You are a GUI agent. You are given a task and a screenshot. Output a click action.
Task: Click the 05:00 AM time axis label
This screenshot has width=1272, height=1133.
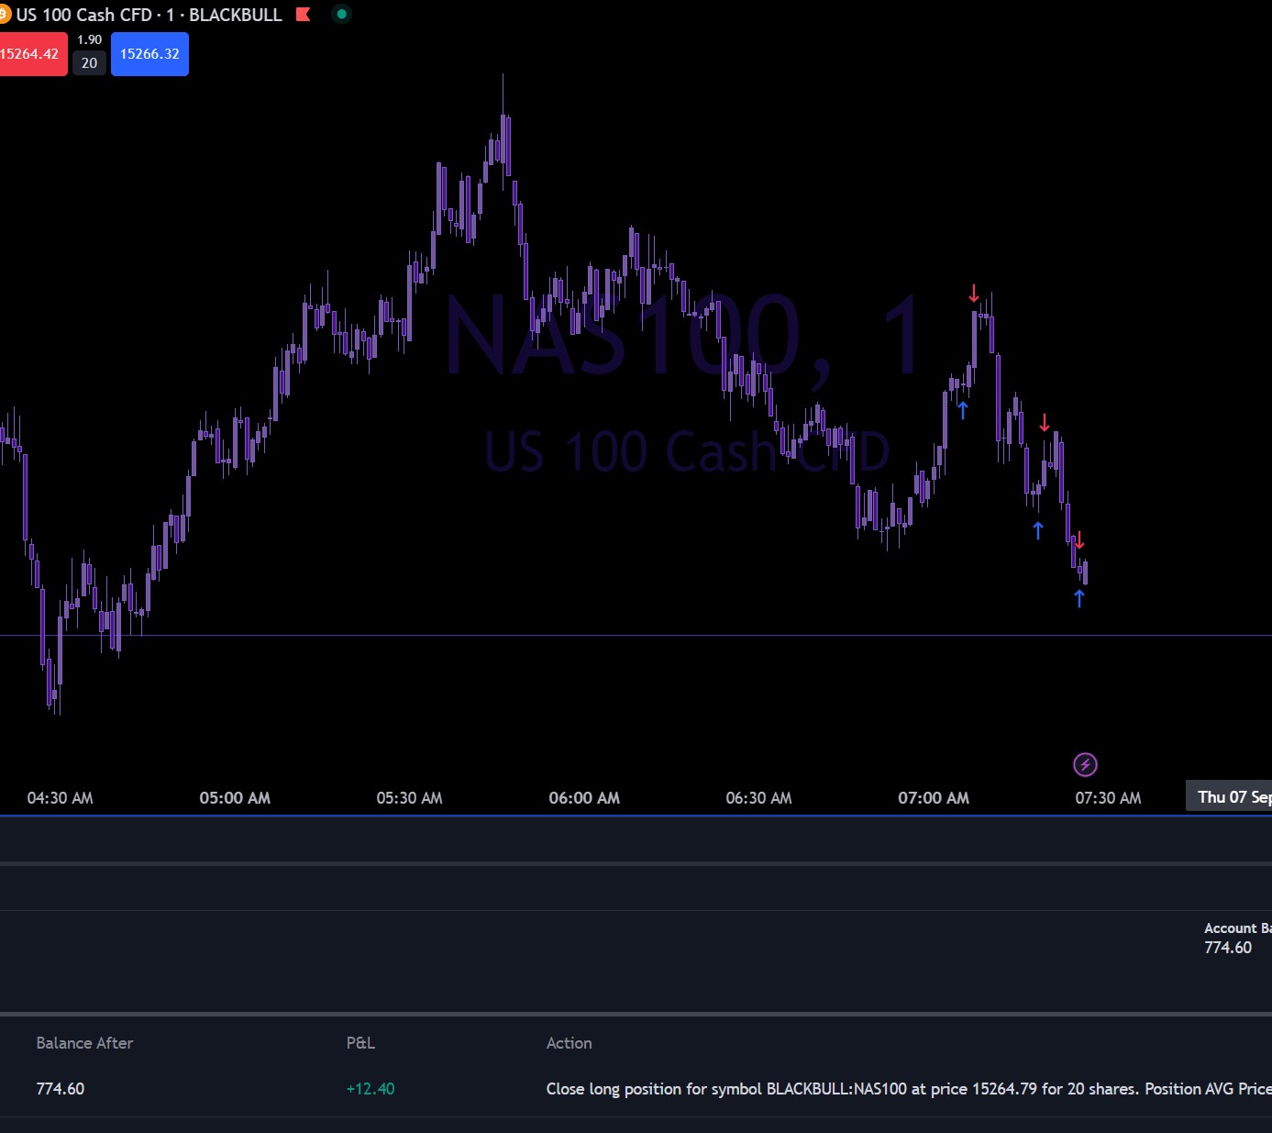[235, 798]
